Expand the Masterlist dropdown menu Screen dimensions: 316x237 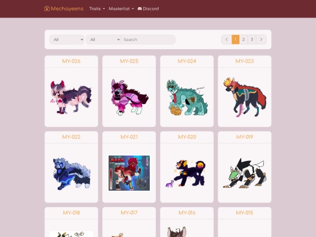[x=121, y=9]
